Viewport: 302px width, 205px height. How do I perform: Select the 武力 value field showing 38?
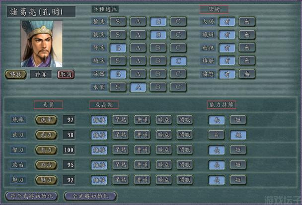69,135
